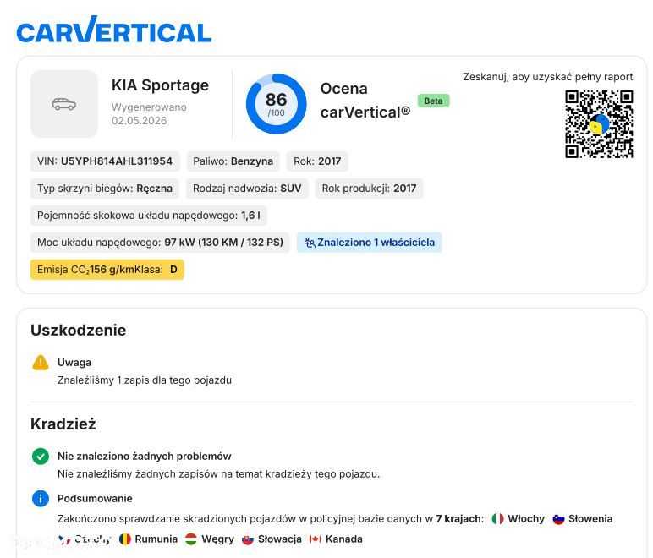The width and height of the screenshot is (653, 558).
Task: Click the Słowacja country label
Action: pos(280,539)
